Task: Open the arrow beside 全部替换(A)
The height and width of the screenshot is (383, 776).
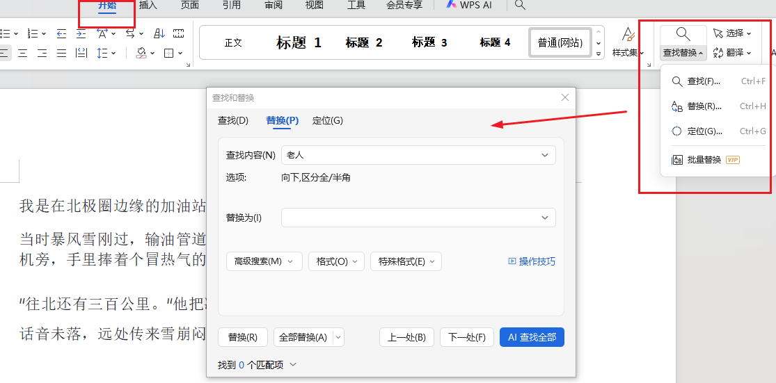Action: 338,338
